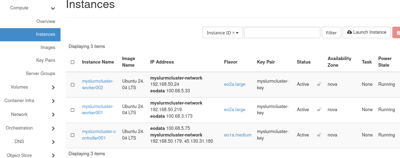Image resolution: width=400 pixels, height=158 pixels.
Task: Open the Key Pairs page
Action: (x=46, y=60)
